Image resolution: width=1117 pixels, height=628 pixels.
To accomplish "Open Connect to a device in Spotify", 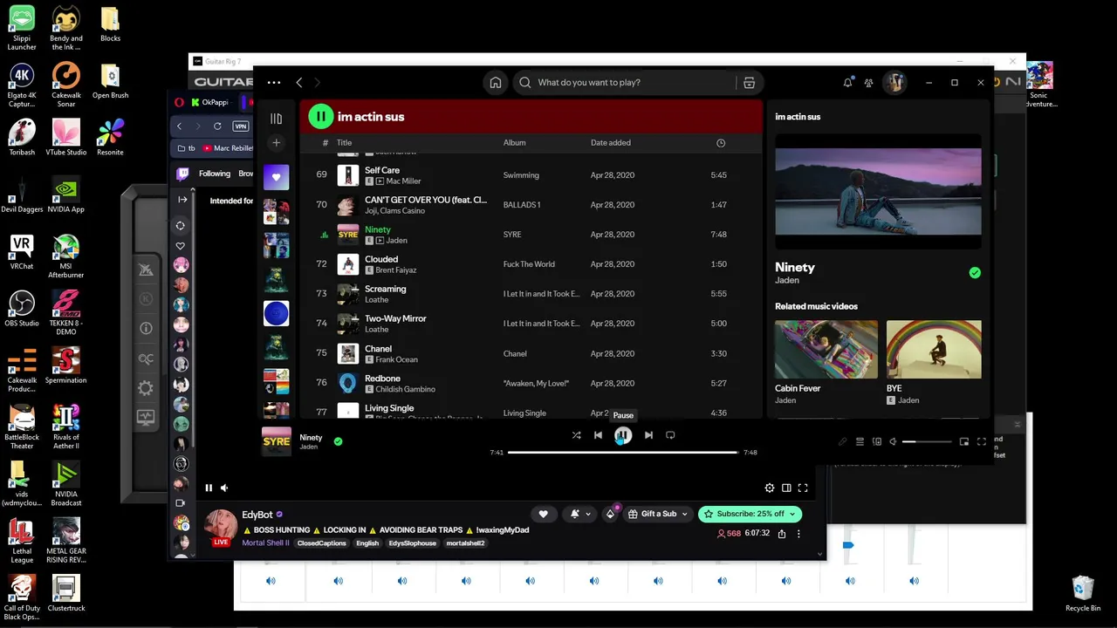I will [877, 442].
